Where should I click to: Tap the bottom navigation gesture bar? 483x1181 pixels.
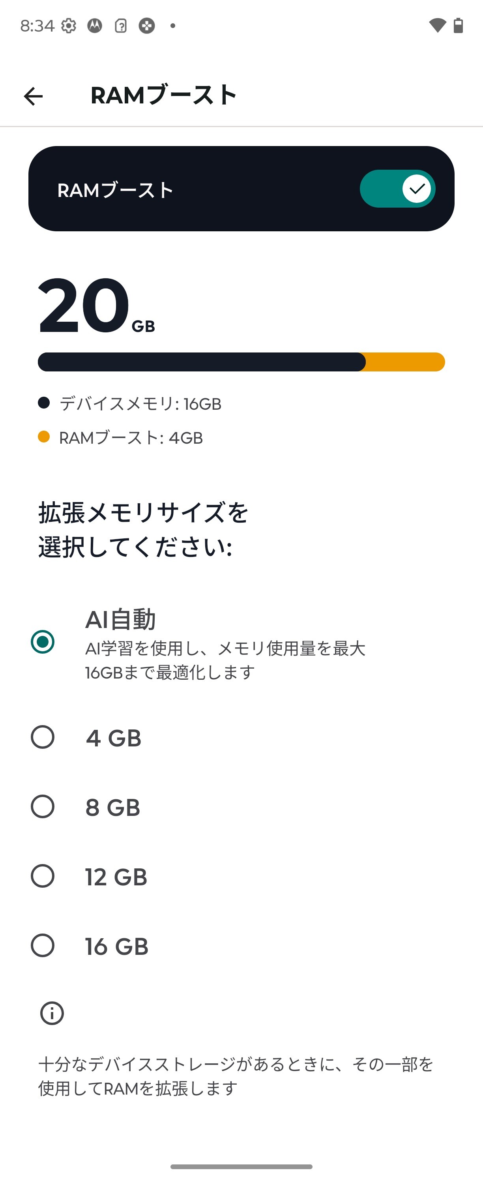[241, 1166]
